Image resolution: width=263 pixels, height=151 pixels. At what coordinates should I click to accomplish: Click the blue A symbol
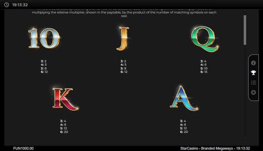click(x=183, y=98)
